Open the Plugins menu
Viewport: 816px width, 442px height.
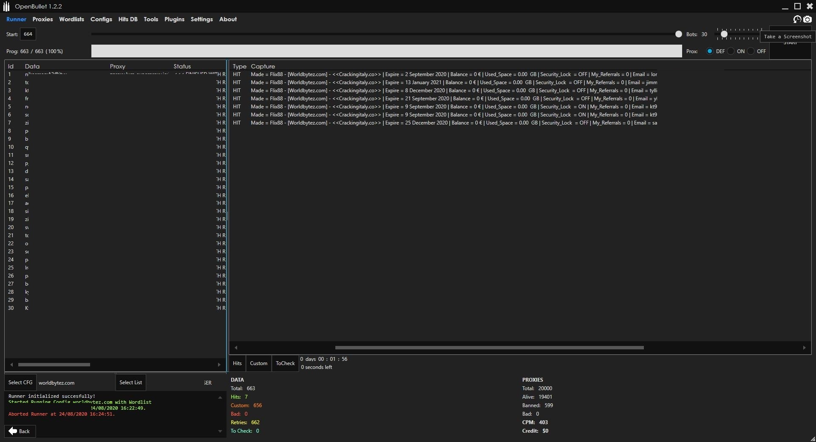pos(174,19)
